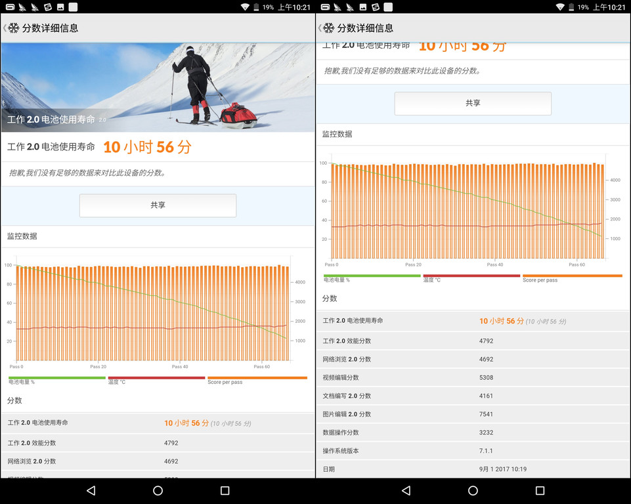
Task: Open recent apps square in right navigation bar
Action: click(x=540, y=491)
